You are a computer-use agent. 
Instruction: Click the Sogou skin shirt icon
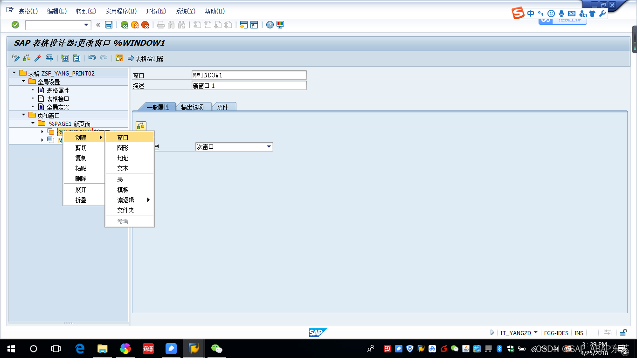(592, 14)
